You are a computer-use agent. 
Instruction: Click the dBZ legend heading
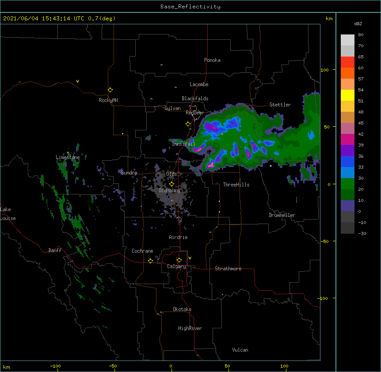pos(358,23)
